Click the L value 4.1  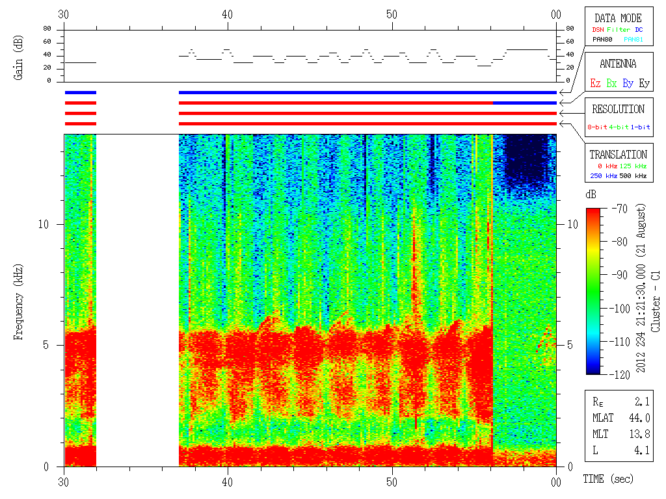coord(642,450)
